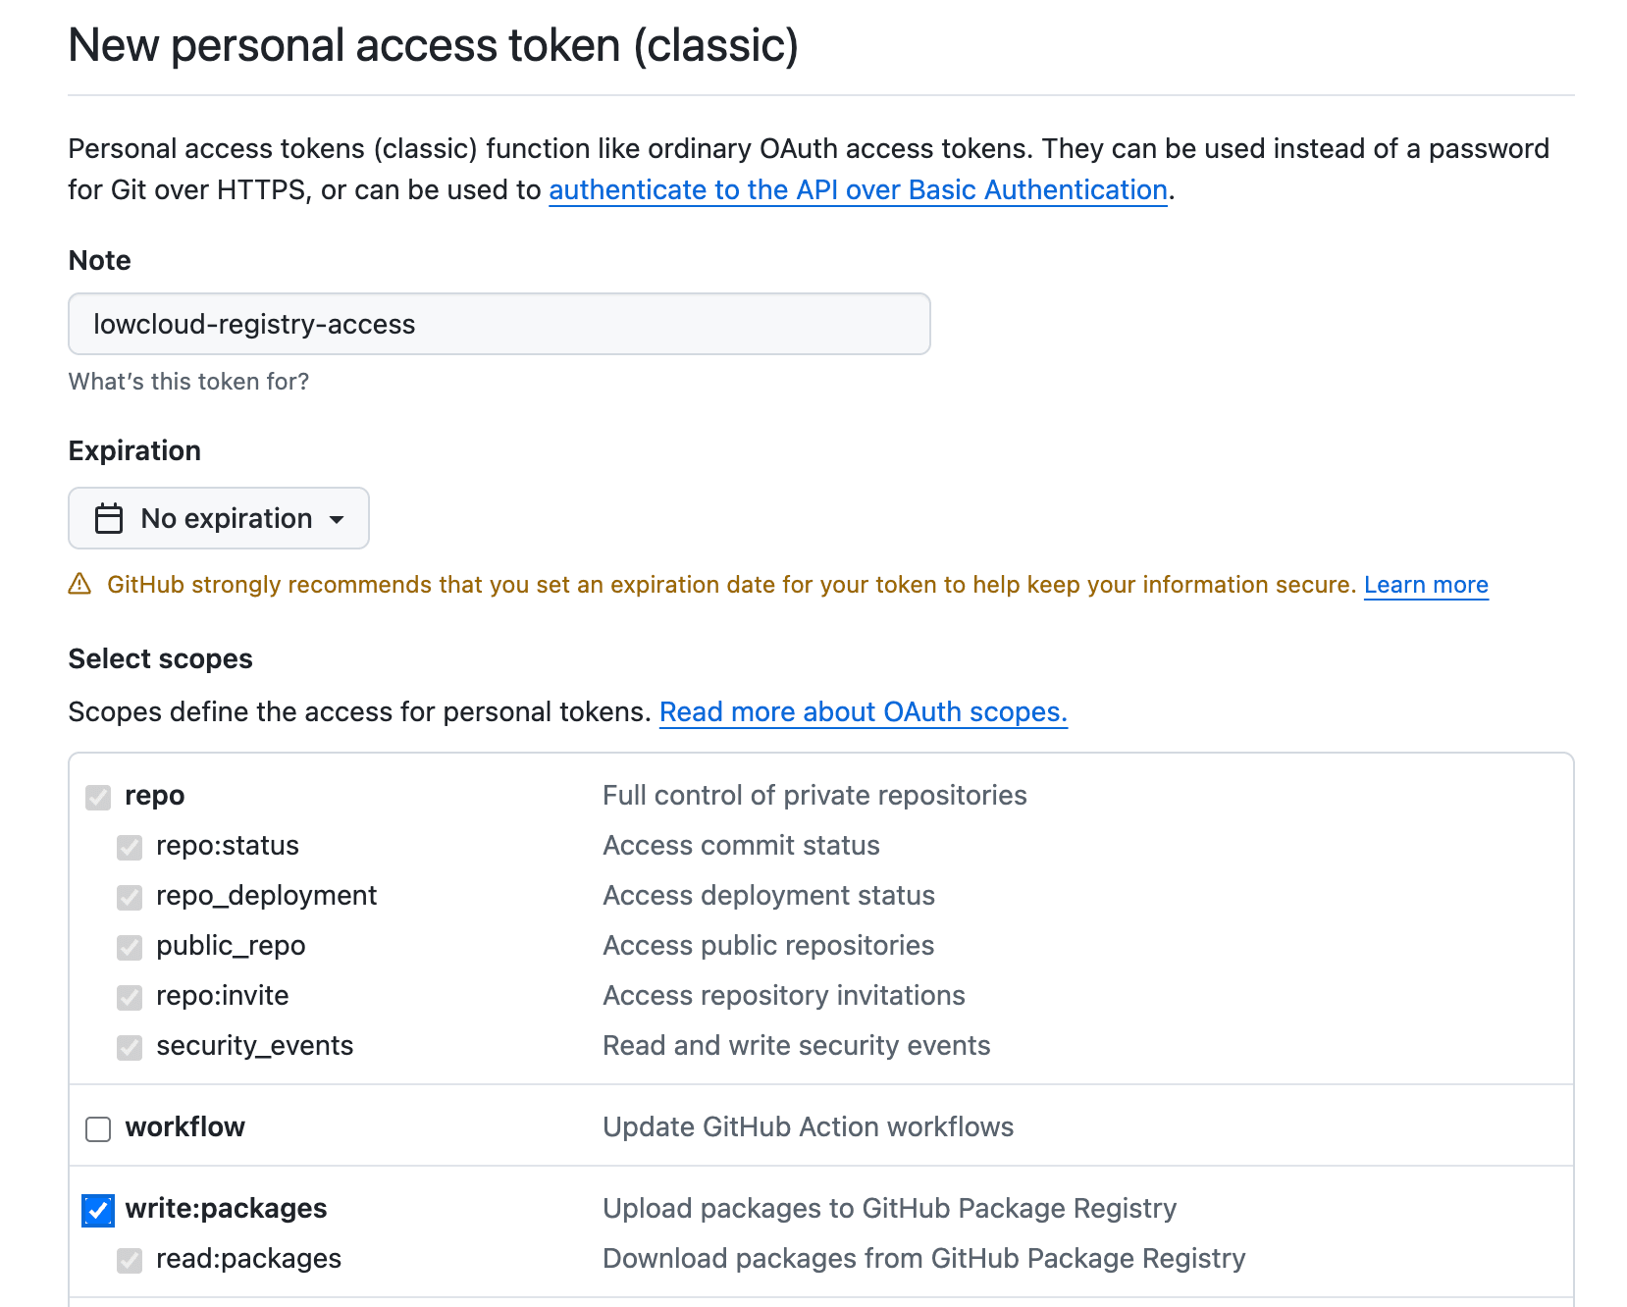Uncheck the write:packages scope
1627x1307 pixels.
[x=97, y=1211]
